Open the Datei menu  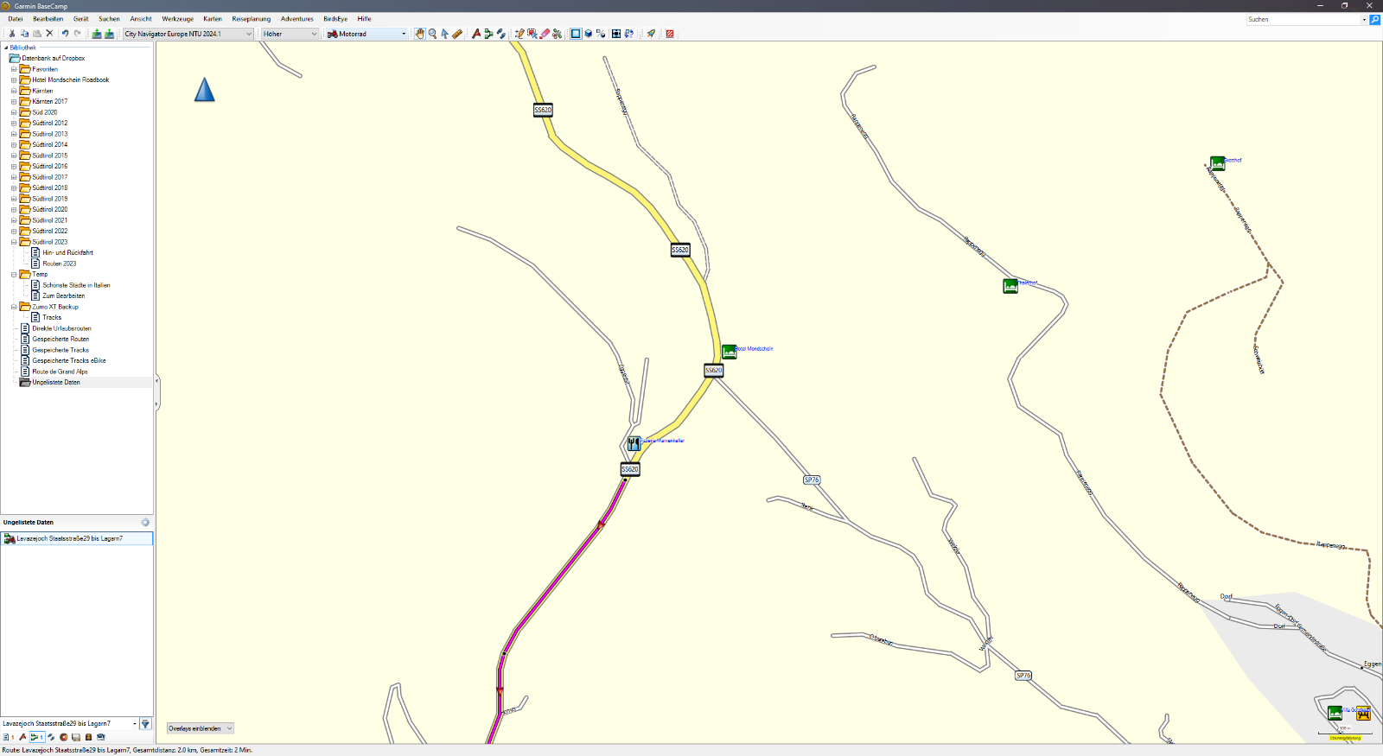pos(16,19)
